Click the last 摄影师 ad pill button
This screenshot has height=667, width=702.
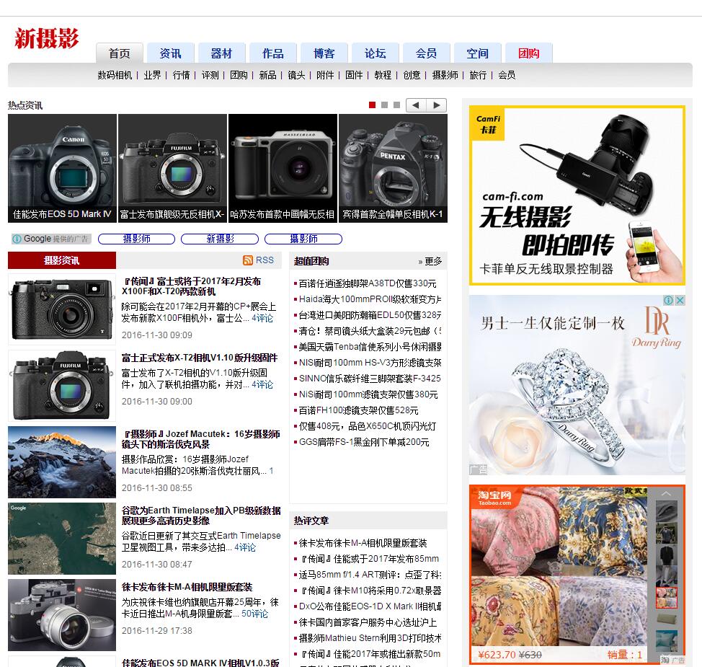(303, 239)
